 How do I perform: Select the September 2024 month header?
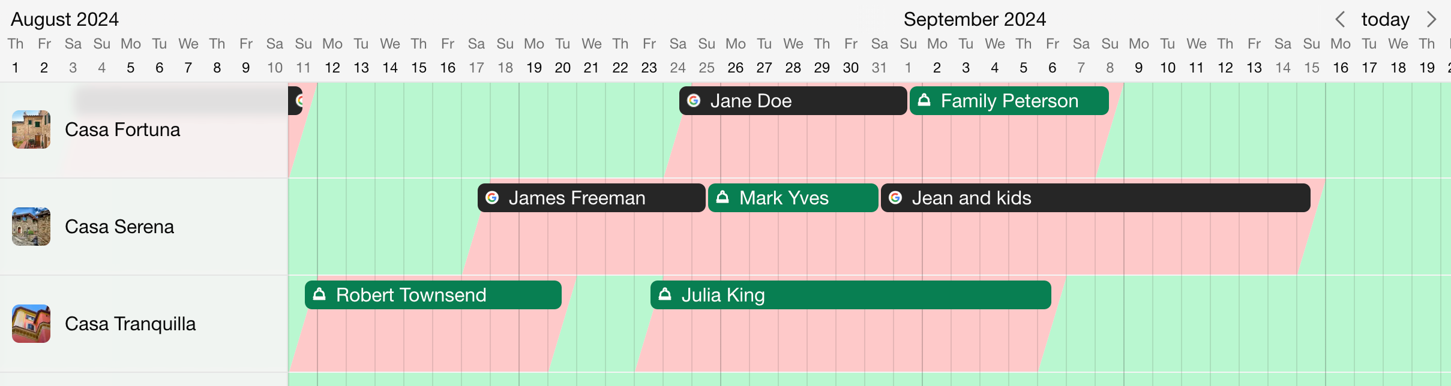tap(975, 19)
